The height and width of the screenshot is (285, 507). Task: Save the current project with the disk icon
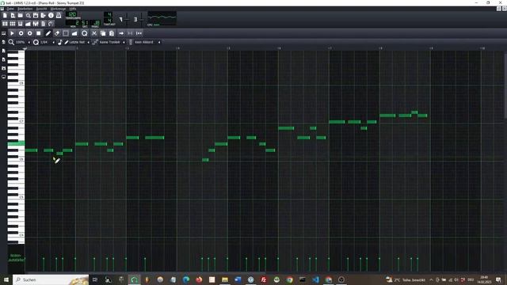click(x=36, y=15)
